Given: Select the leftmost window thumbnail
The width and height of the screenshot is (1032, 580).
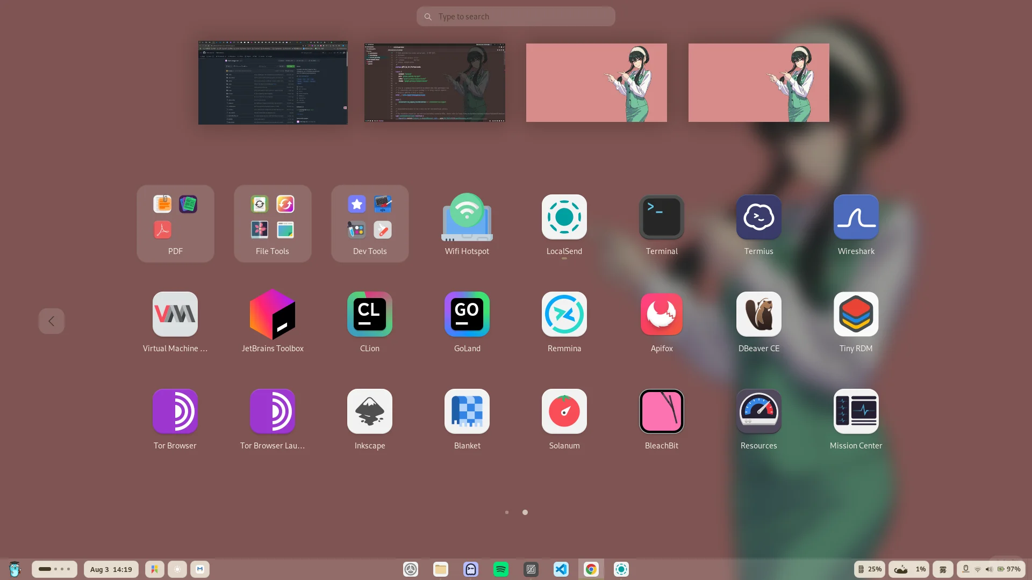Looking at the screenshot, I should (x=273, y=82).
